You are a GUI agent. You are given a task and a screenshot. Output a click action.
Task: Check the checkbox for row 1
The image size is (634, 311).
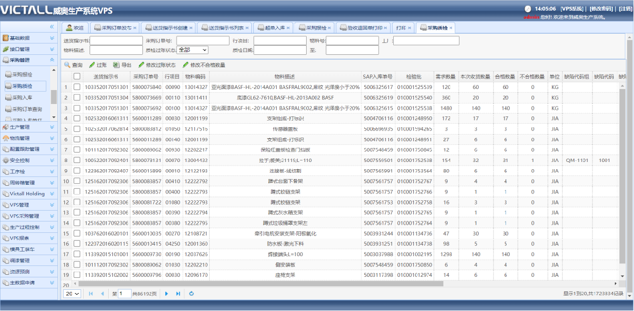pyautogui.click(x=77, y=87)
